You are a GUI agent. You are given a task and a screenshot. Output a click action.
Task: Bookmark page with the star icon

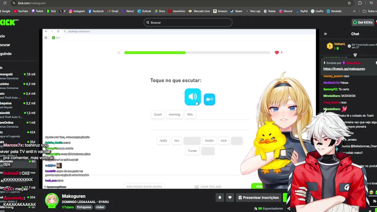349,3
